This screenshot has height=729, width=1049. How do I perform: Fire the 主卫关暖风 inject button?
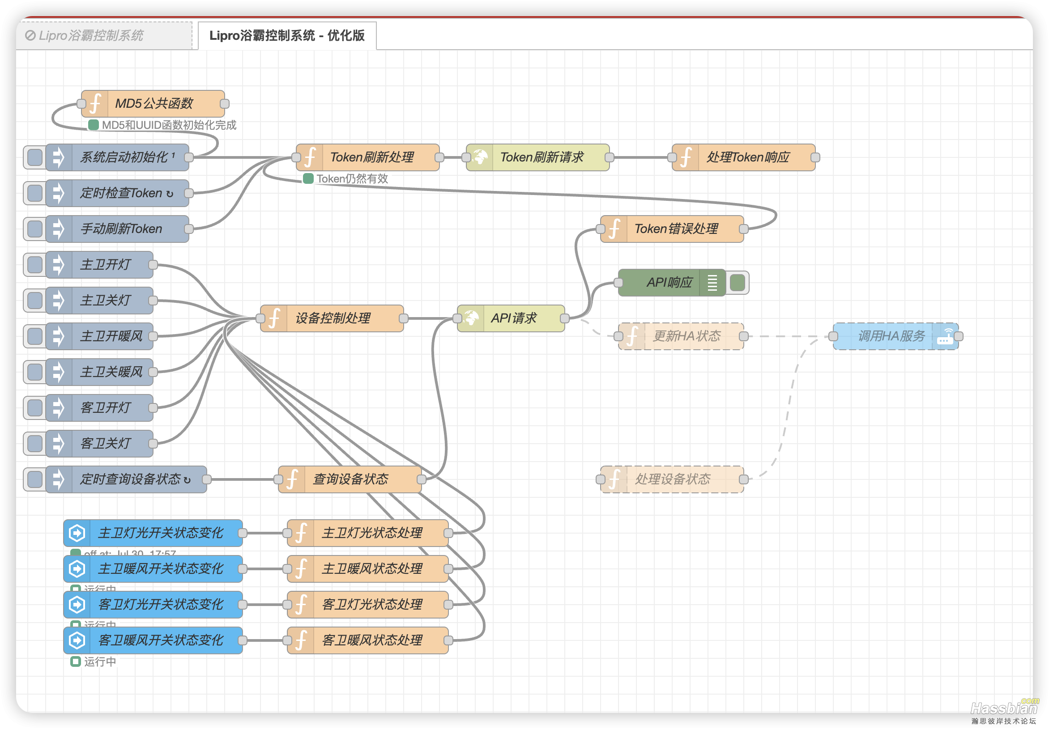(x=35, y=372)
